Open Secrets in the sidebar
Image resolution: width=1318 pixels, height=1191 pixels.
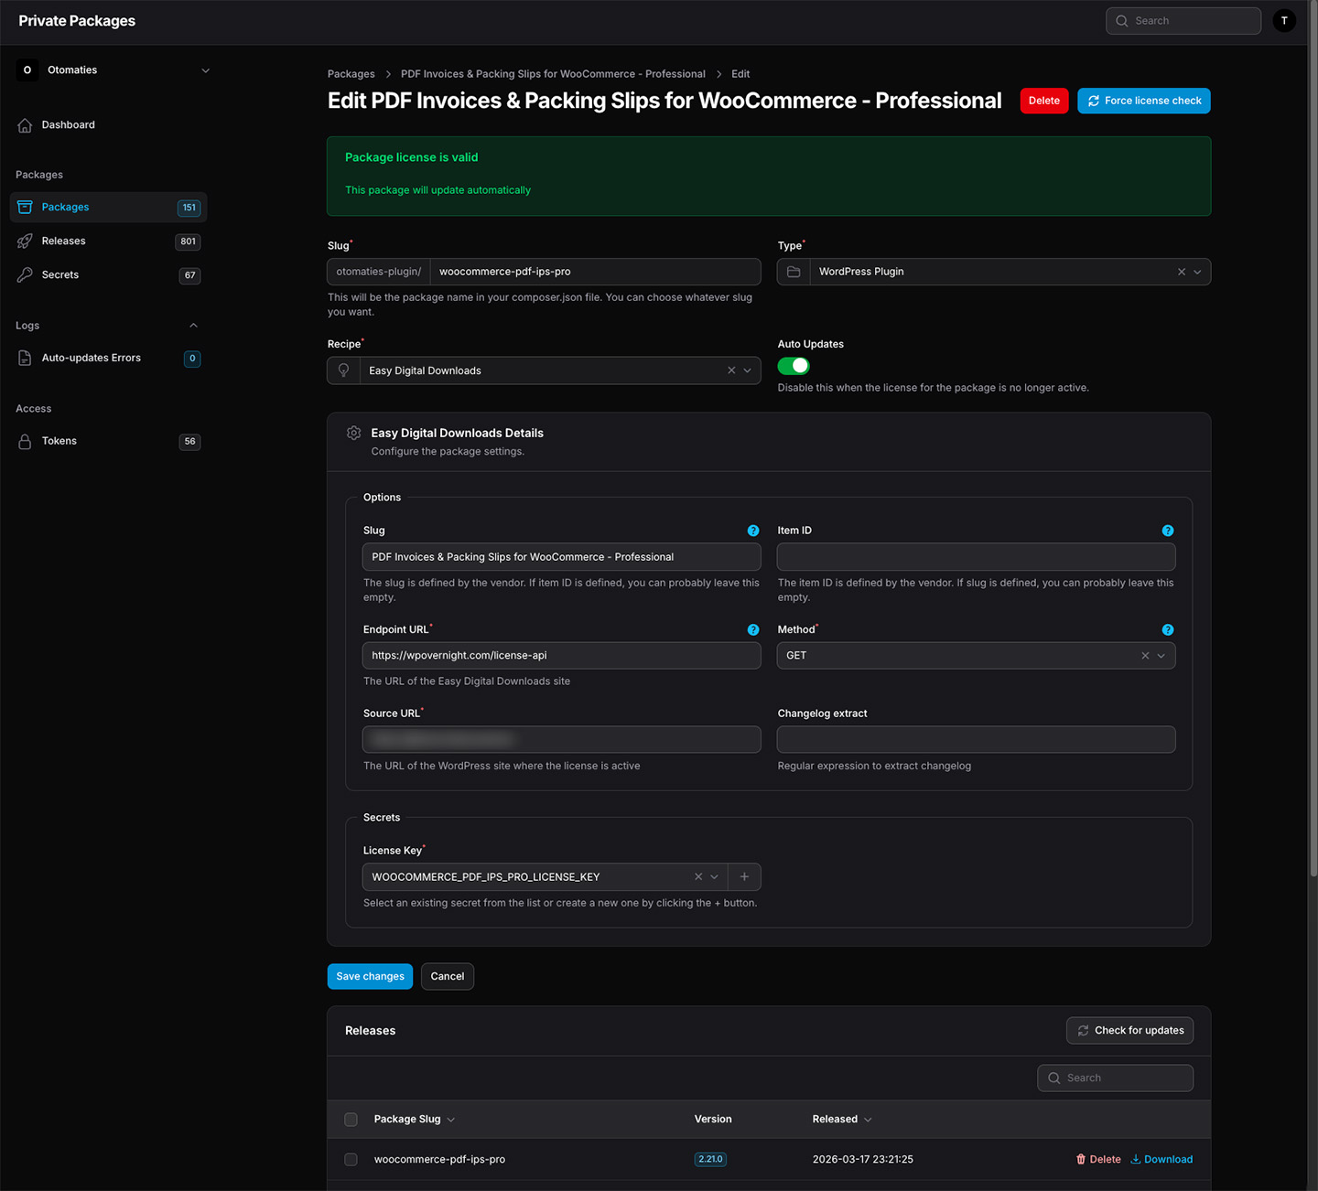[109, 275]
